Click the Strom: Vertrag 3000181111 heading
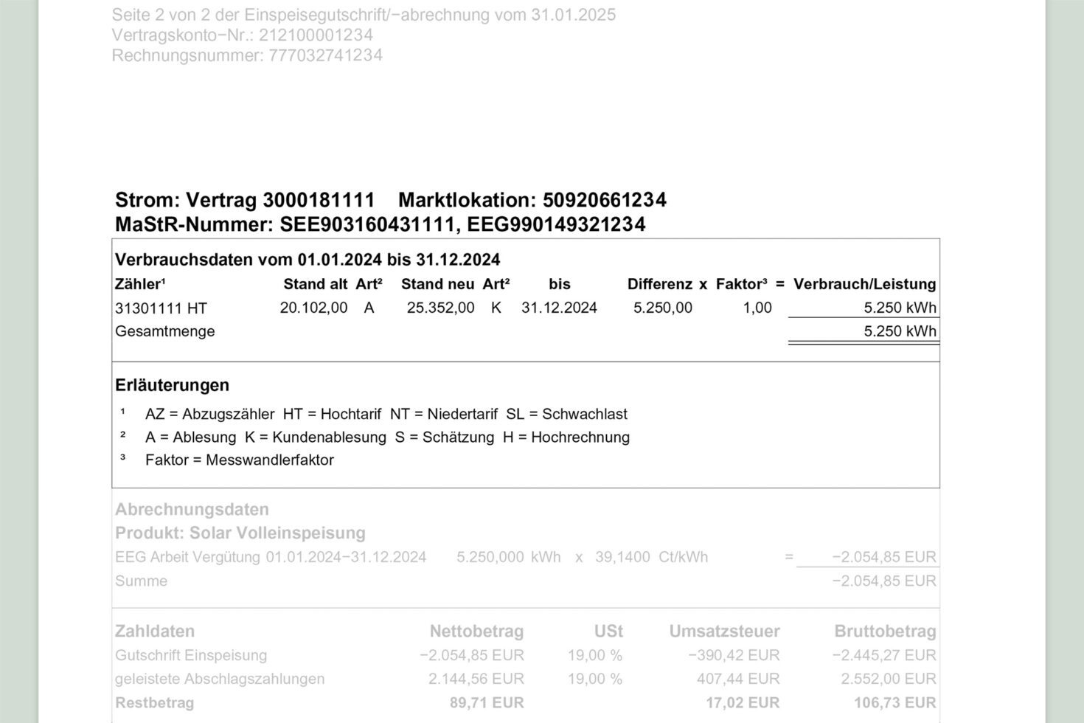 [245, 200]
